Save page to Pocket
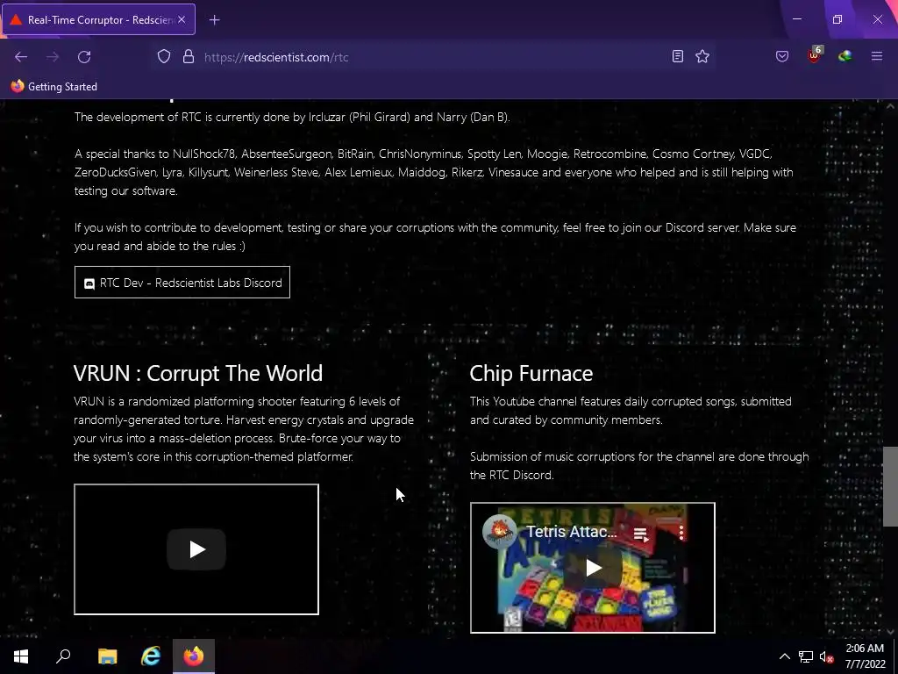The height and width of the screenshot is (674, 898). click(781, 56)
